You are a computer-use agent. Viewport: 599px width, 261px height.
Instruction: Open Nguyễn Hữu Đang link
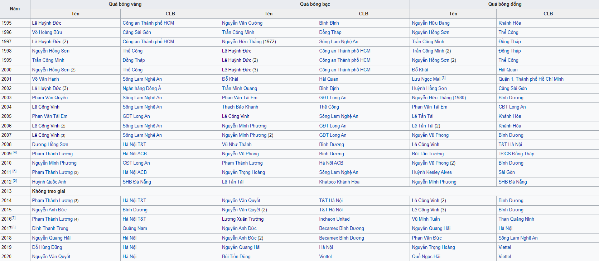click(431, 23)
